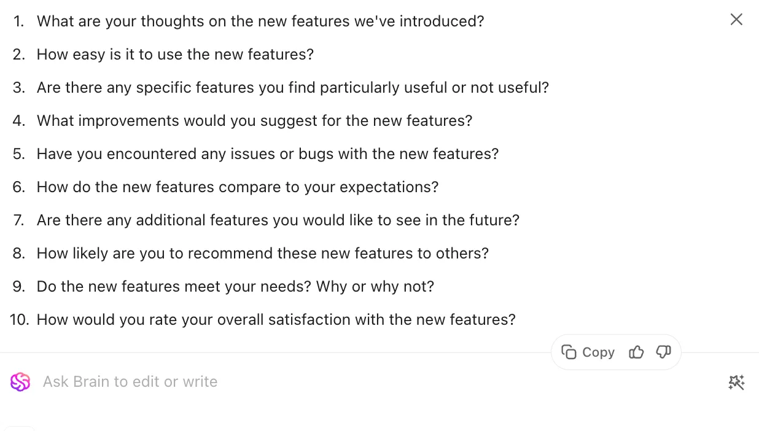Click the pink Brain logo icon
This screenshot has height=431, width=759.
pos(20,382)
